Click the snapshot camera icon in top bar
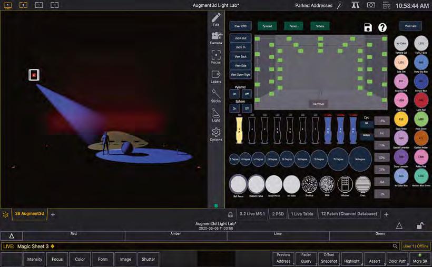Image resolution: width=432 pixels, height=267 pixels. (371, 5)
